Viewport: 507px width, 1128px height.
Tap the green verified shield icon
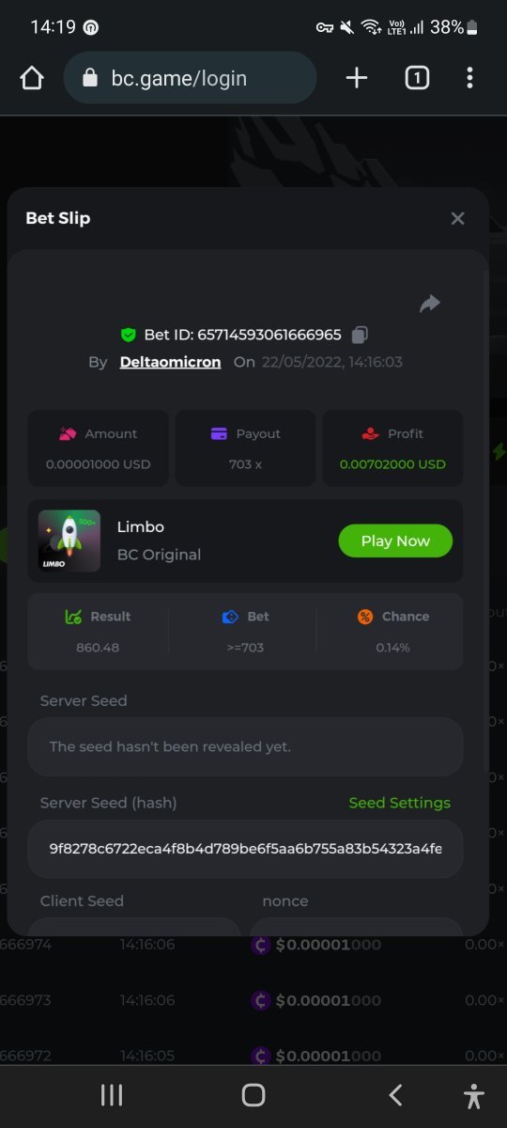pos(129,335)
